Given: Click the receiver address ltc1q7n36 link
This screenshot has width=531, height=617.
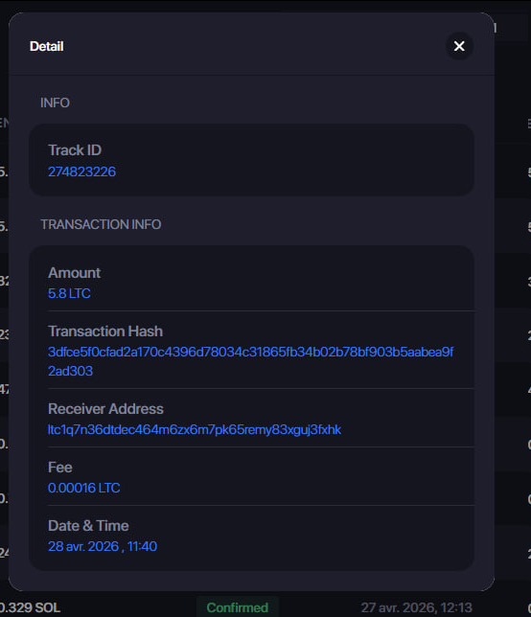Looking at the screenshot, I should click(195, 429).
